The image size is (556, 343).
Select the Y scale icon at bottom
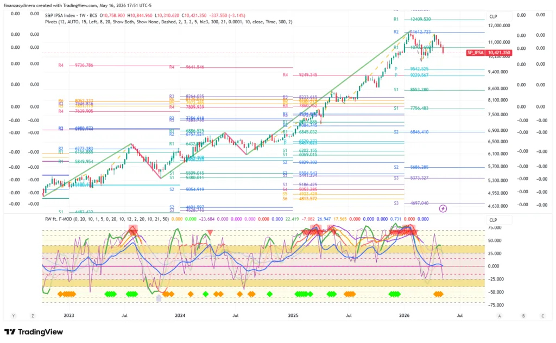tap(14, 316)
